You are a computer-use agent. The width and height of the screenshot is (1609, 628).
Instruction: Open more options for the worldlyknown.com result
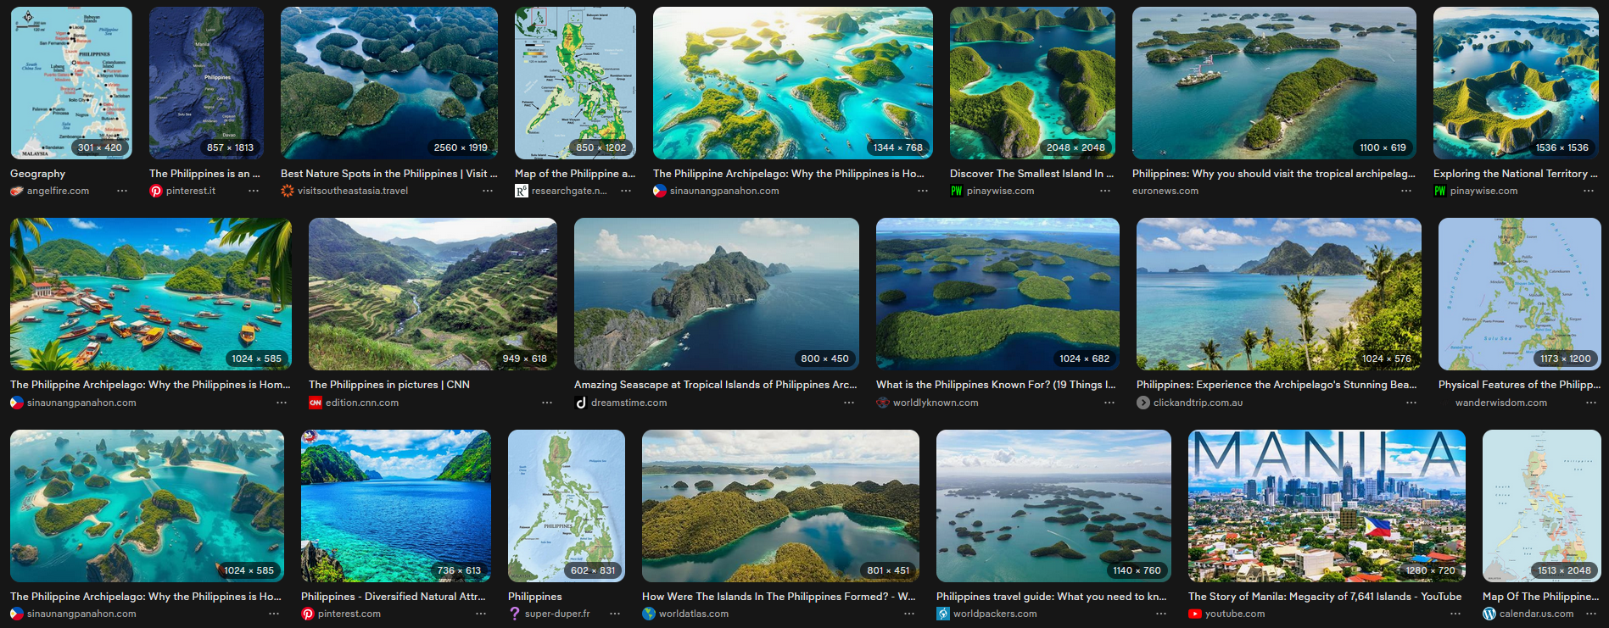(1109, 403)
